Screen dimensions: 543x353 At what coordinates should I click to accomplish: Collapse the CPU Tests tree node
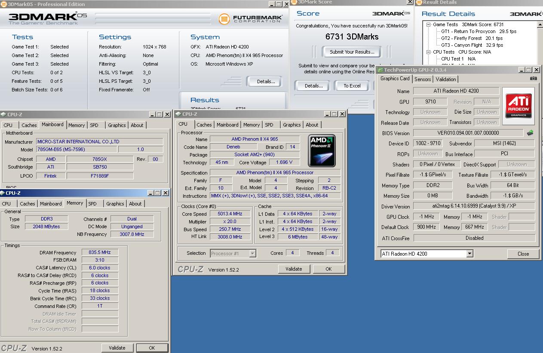click(429, 52)
